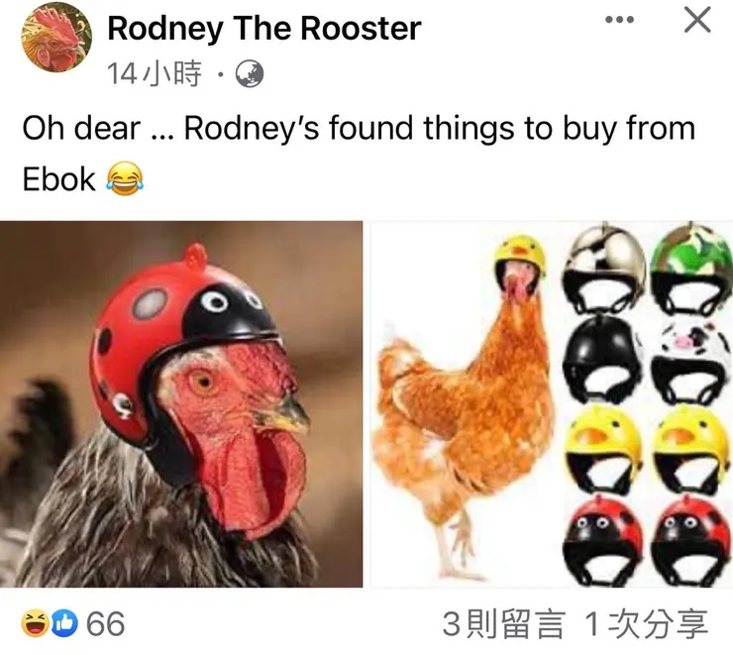The image size is (733, 655).
Task: Click the blue Like reaction icon
Action: pos(64,623)
